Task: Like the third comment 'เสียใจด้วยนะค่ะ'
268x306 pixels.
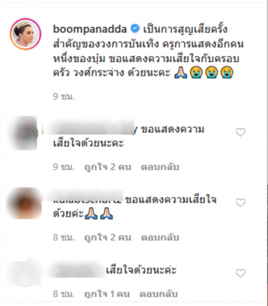Action: (x=241, y=273)
